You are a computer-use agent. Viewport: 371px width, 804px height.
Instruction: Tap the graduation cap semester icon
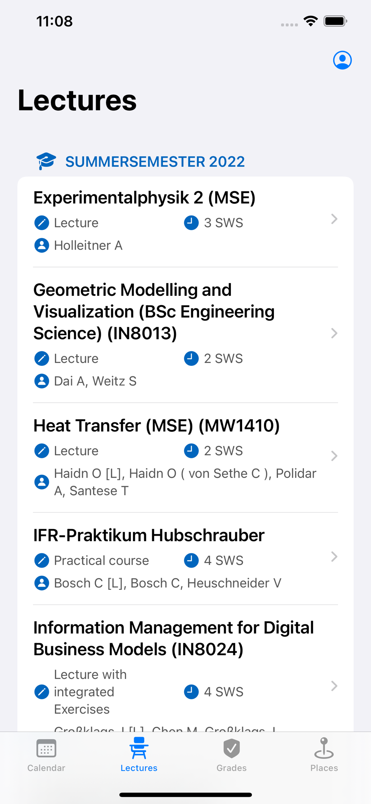(46, 161)
